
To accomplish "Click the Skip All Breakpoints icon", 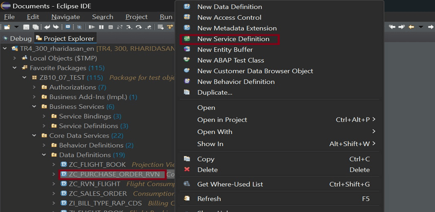I will tap(79, 27).
